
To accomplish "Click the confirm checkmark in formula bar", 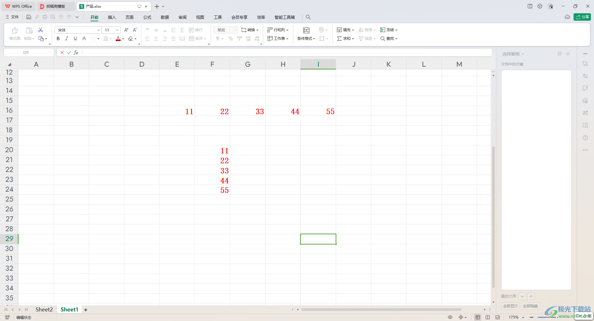I will [69, 52].
